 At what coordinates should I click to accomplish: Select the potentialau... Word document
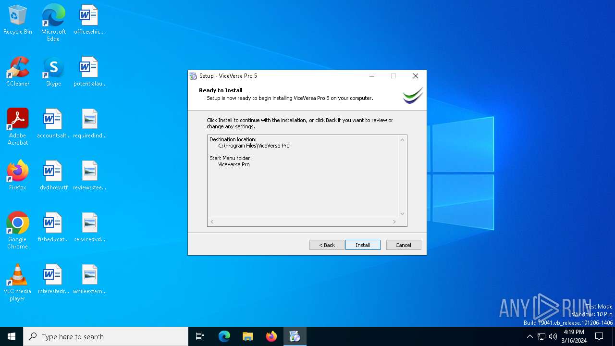click(x=89, y=71)
